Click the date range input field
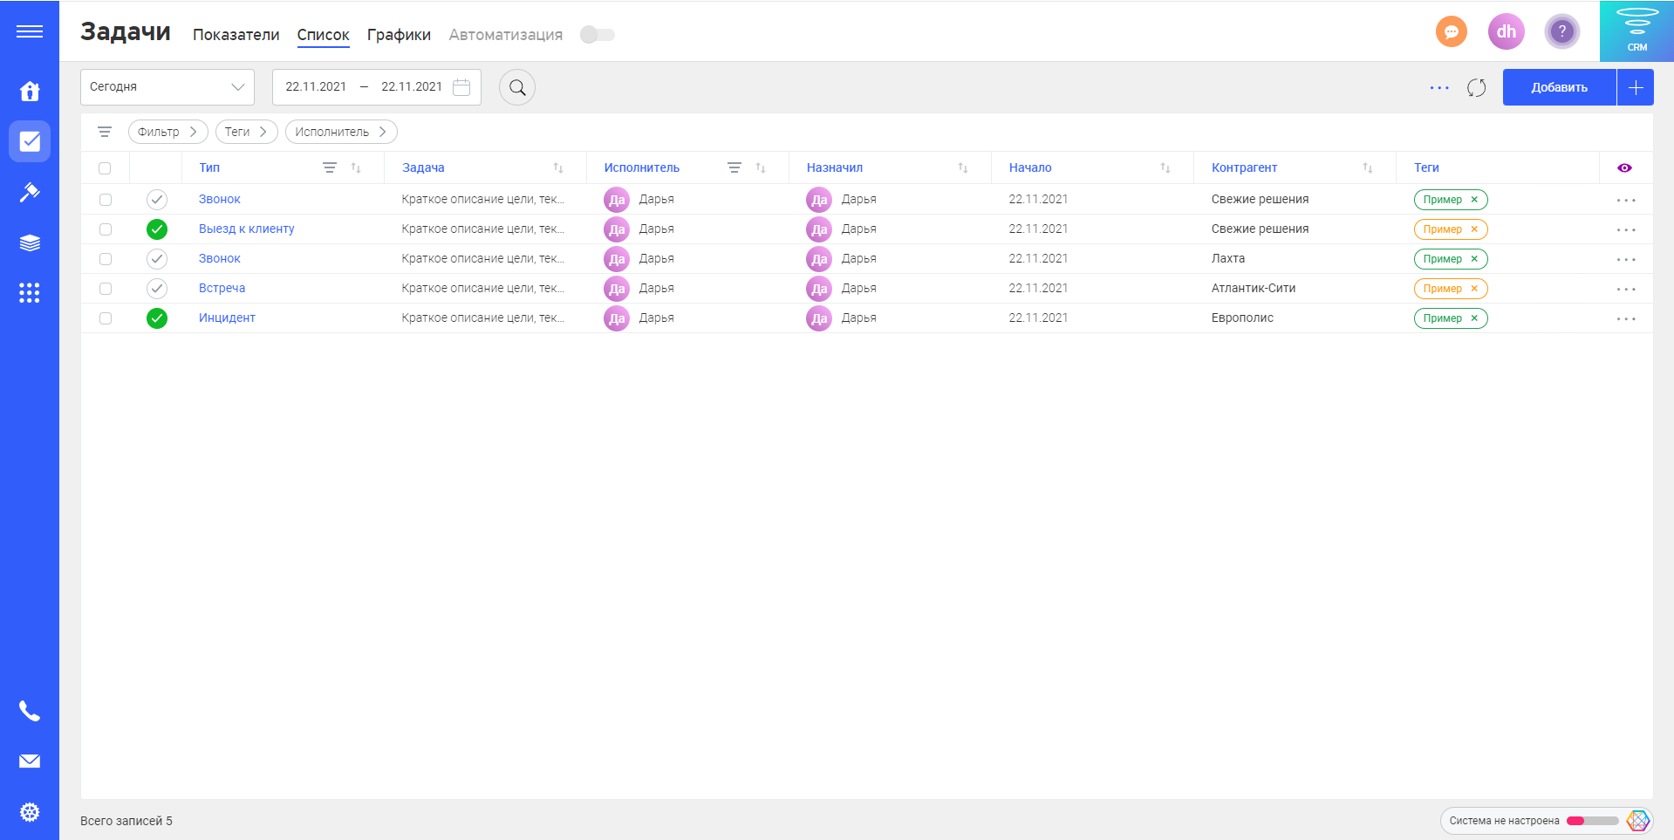The image size is (1674, 840). [x=377, y=87]
